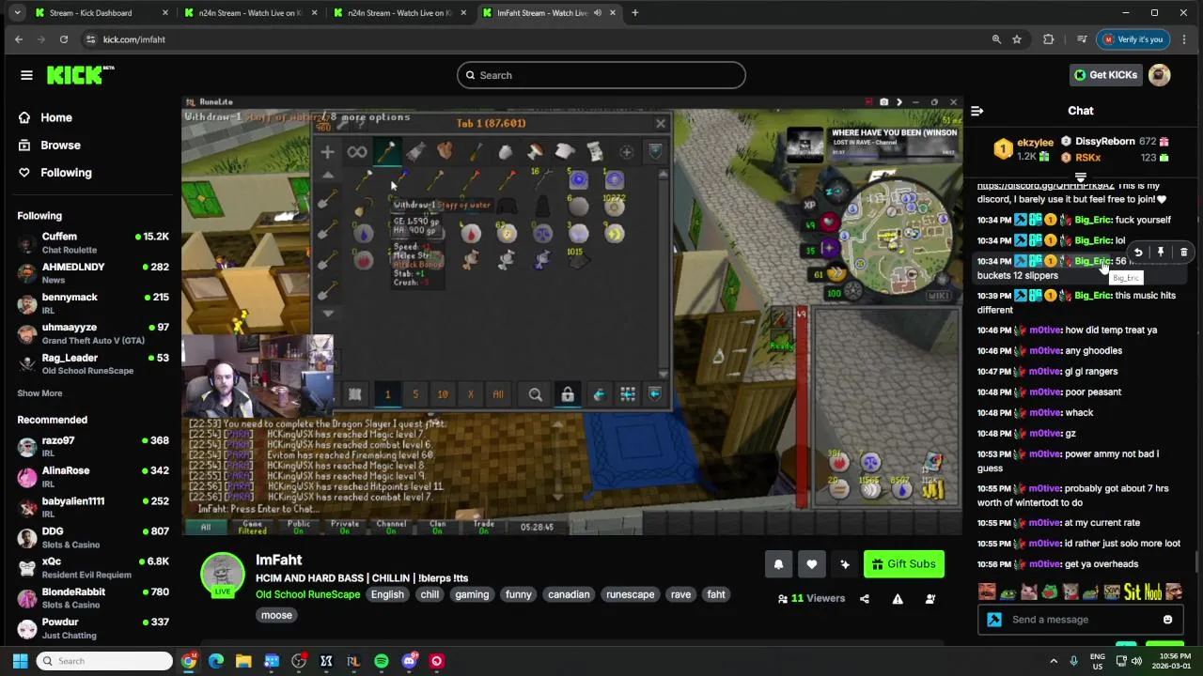Open user moderation icon beside report
1203x676 pixels.
click(x=930, y=599)
